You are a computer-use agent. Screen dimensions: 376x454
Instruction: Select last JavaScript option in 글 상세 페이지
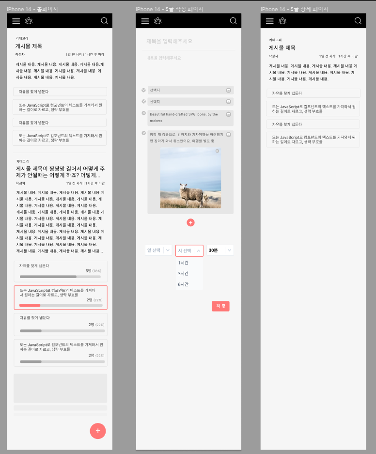click(x=313, y=140)
